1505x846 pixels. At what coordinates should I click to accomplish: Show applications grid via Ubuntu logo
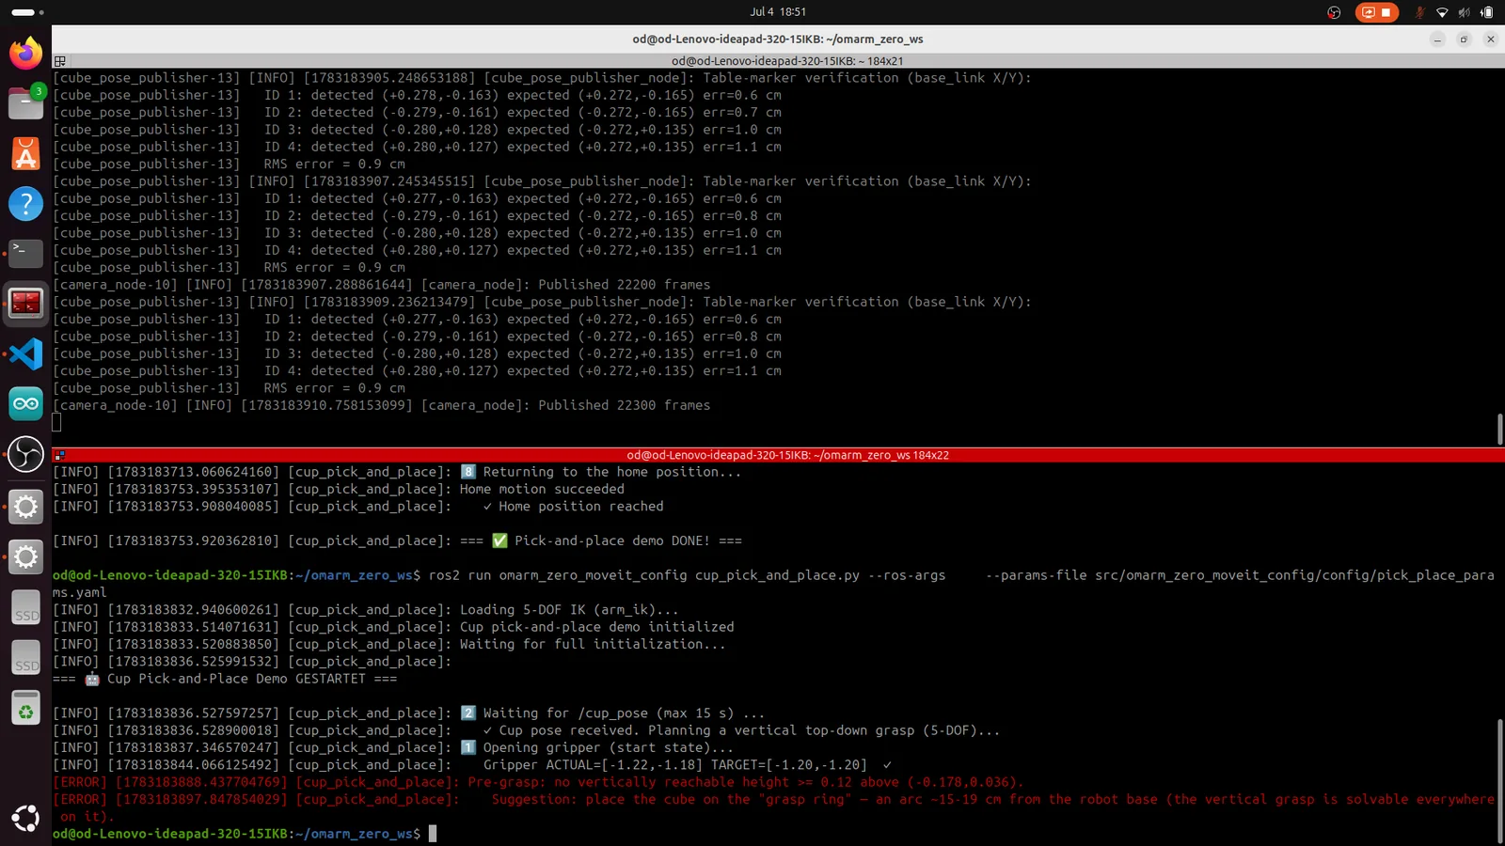point(25,818)
